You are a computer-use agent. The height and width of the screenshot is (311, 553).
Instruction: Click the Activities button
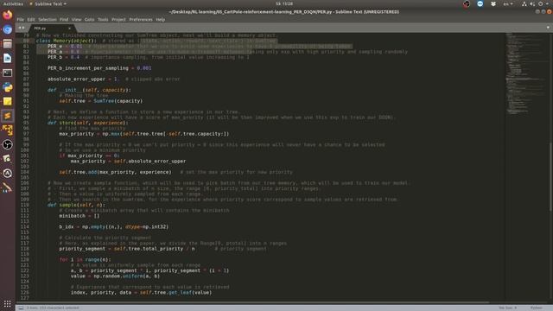(13, 3)
